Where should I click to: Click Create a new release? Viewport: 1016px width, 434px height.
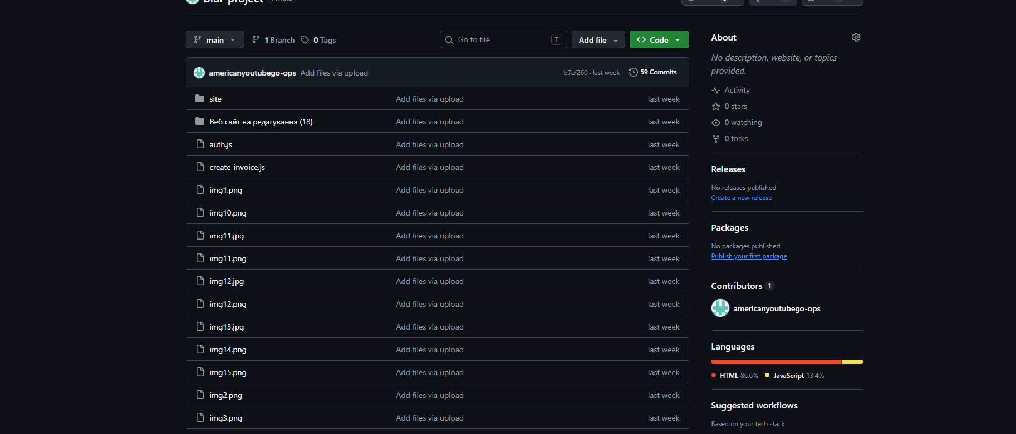click(x=742, y=198)
